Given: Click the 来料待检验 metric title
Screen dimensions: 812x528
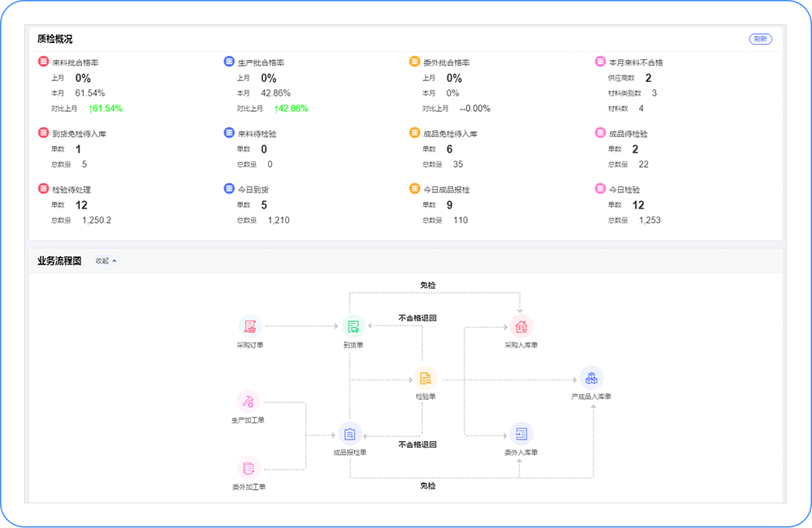Looking at the screenshot, I should pos(256,134).
